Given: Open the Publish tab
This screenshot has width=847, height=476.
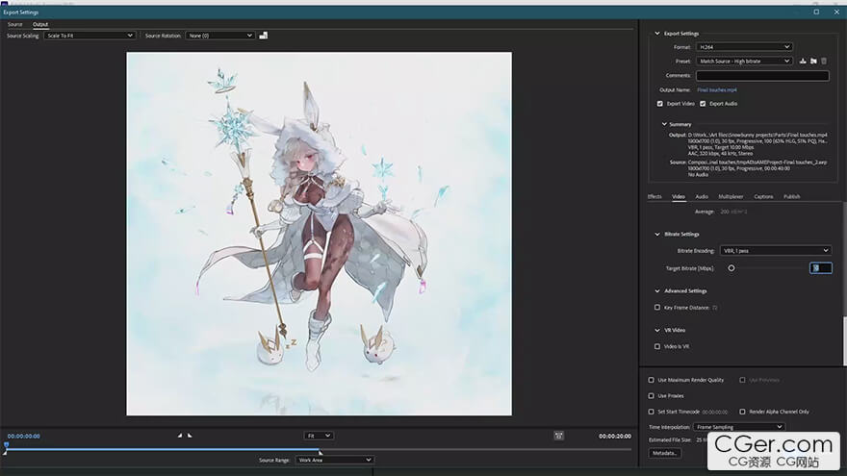Looking at the screenshot, I should click(x=792, y=196).
